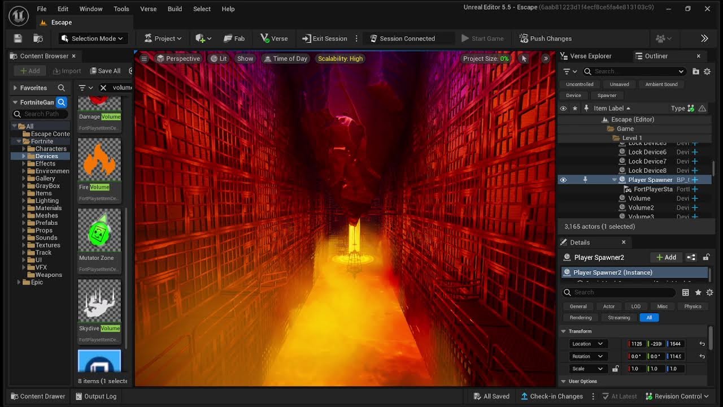The width and height of the screenshot is (723, 407).
Task: Open the Perspective view mode dropdown
Action: [178, 59]
